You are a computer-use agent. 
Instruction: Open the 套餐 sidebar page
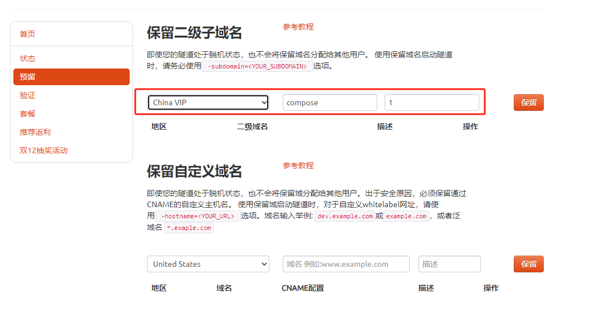click(x=27, y=114)
